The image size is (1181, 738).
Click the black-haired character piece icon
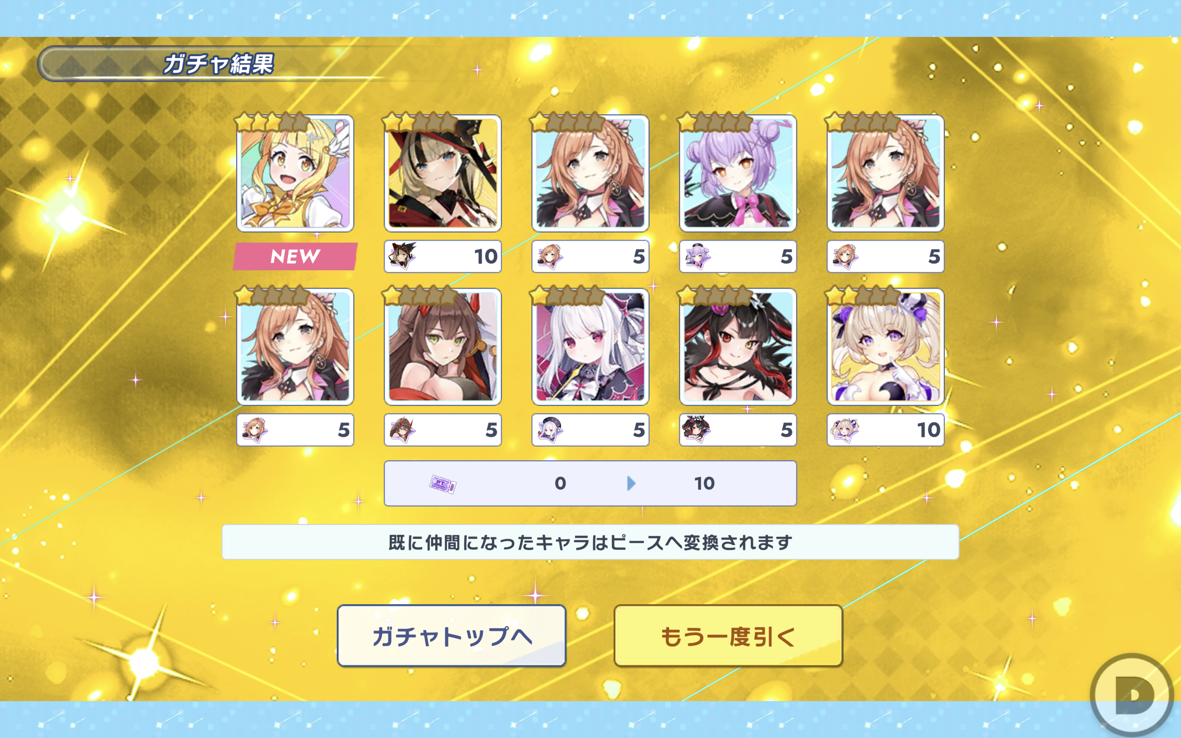698,429
